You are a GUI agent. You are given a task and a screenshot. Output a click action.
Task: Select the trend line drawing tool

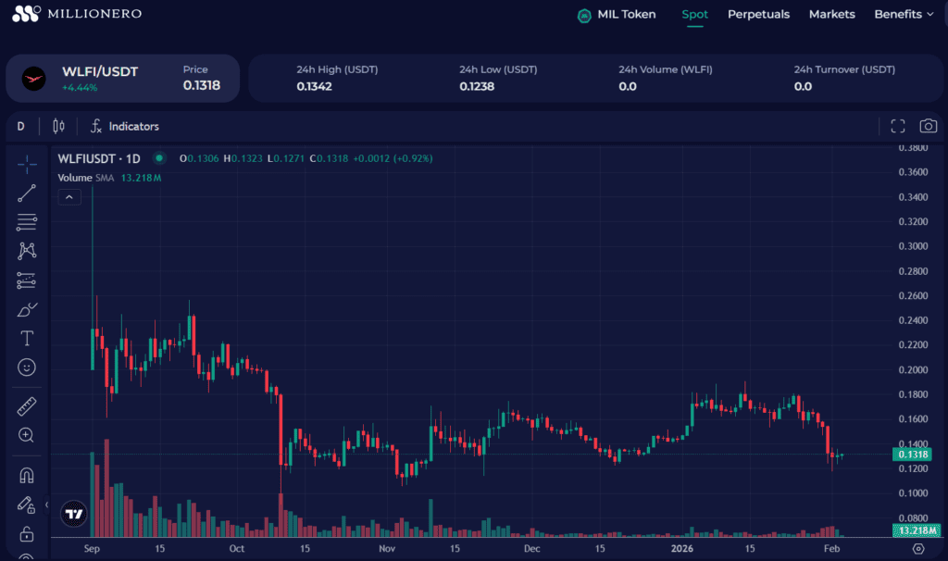tap(27, 193)
